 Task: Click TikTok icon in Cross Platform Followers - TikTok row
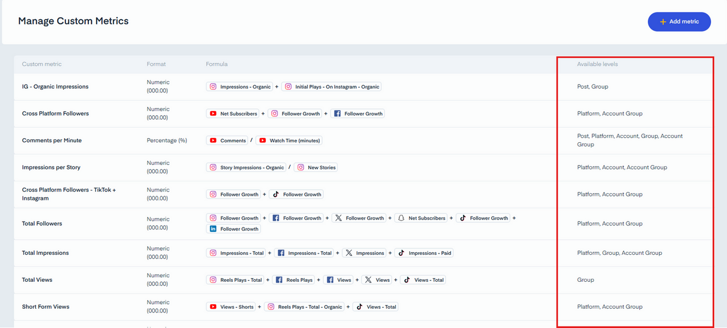click(x=276, y=195)
